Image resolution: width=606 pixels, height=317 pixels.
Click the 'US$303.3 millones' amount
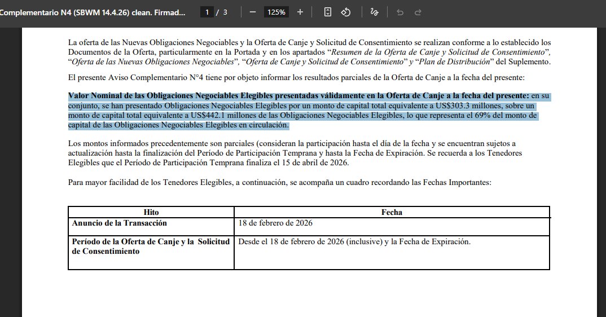tap(468, 105)
